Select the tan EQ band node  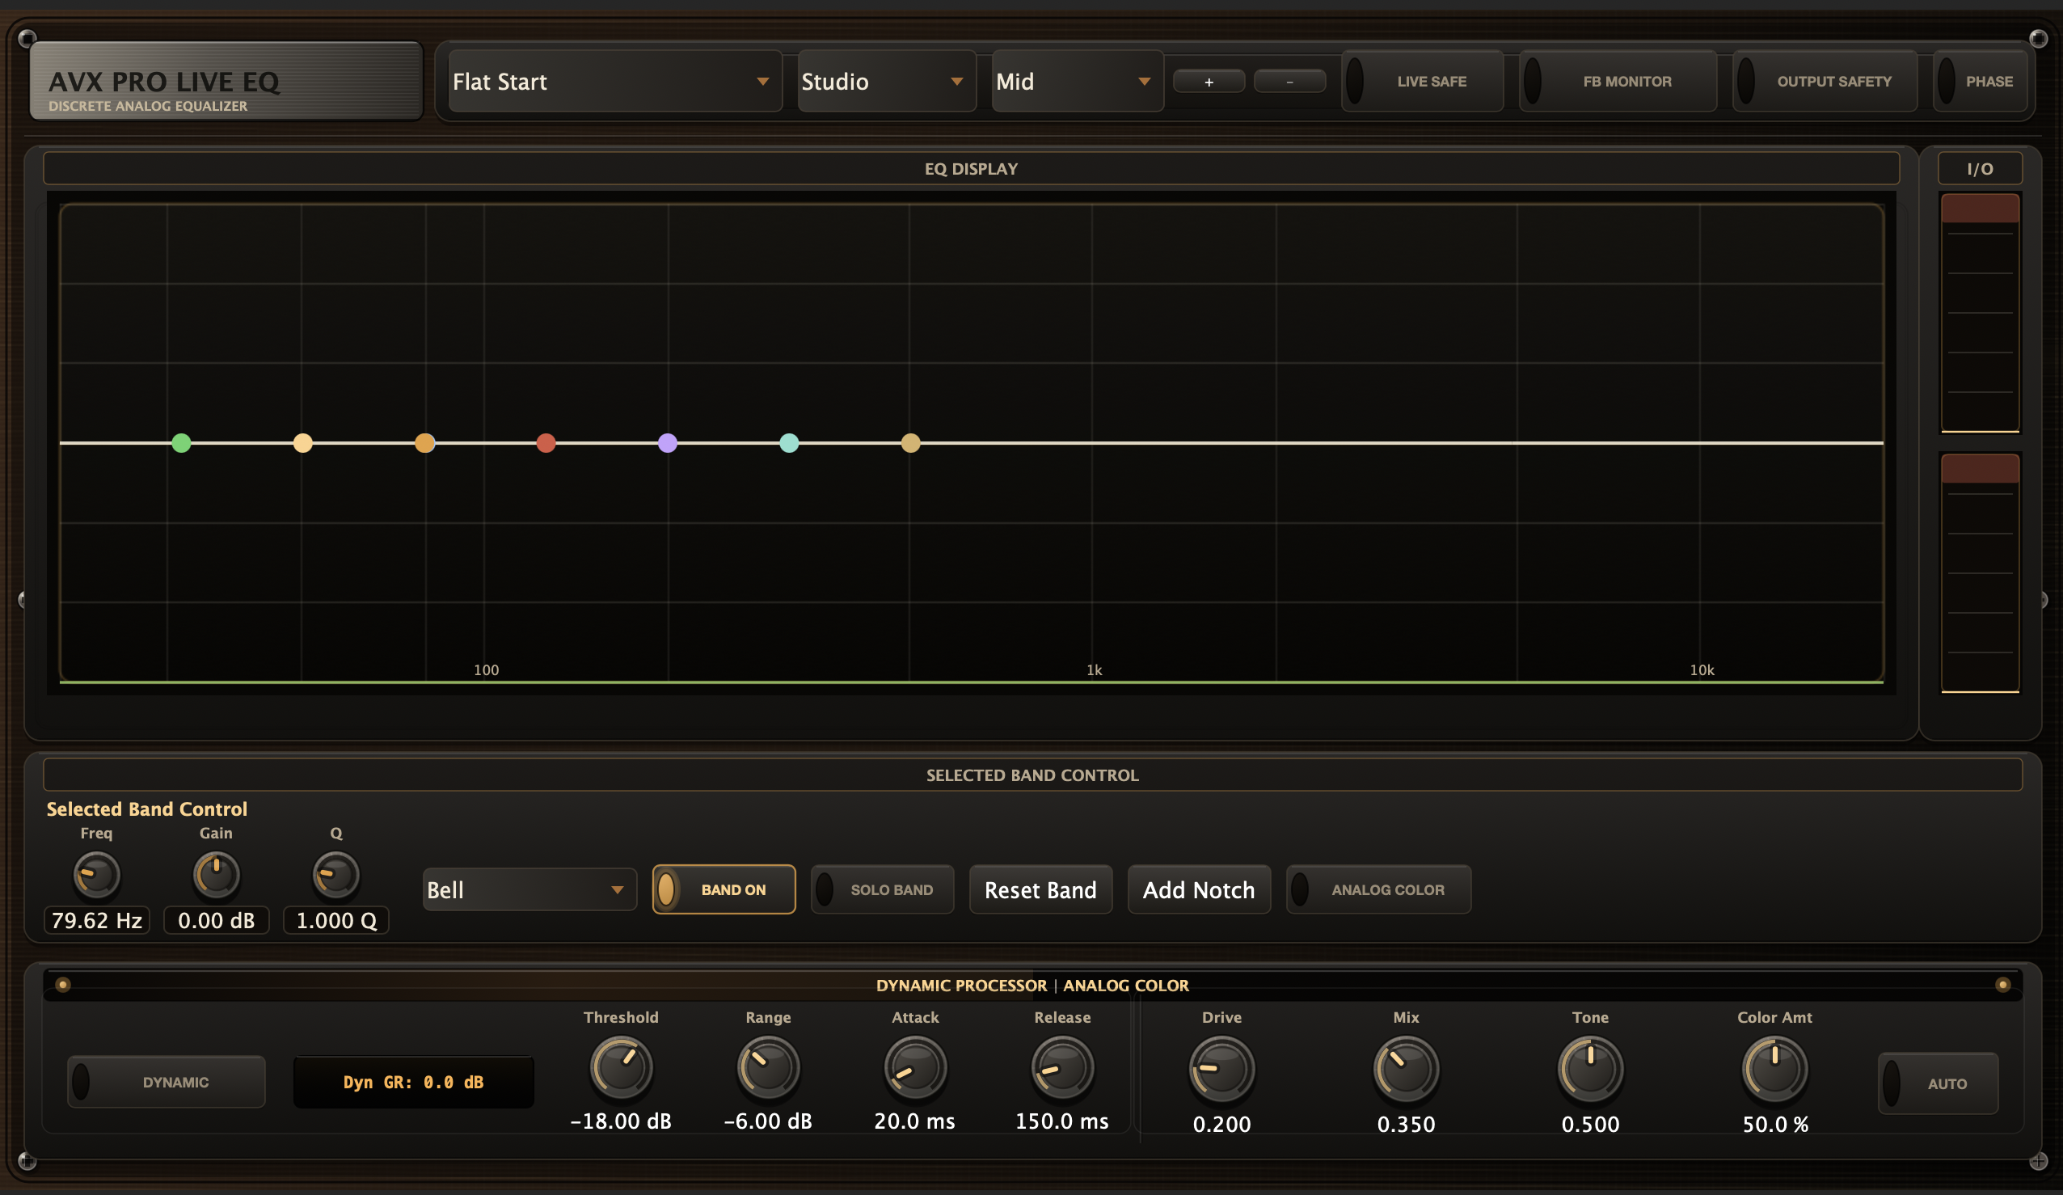911,443
